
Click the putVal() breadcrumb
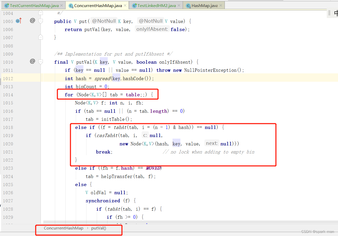tap(99, 228)
